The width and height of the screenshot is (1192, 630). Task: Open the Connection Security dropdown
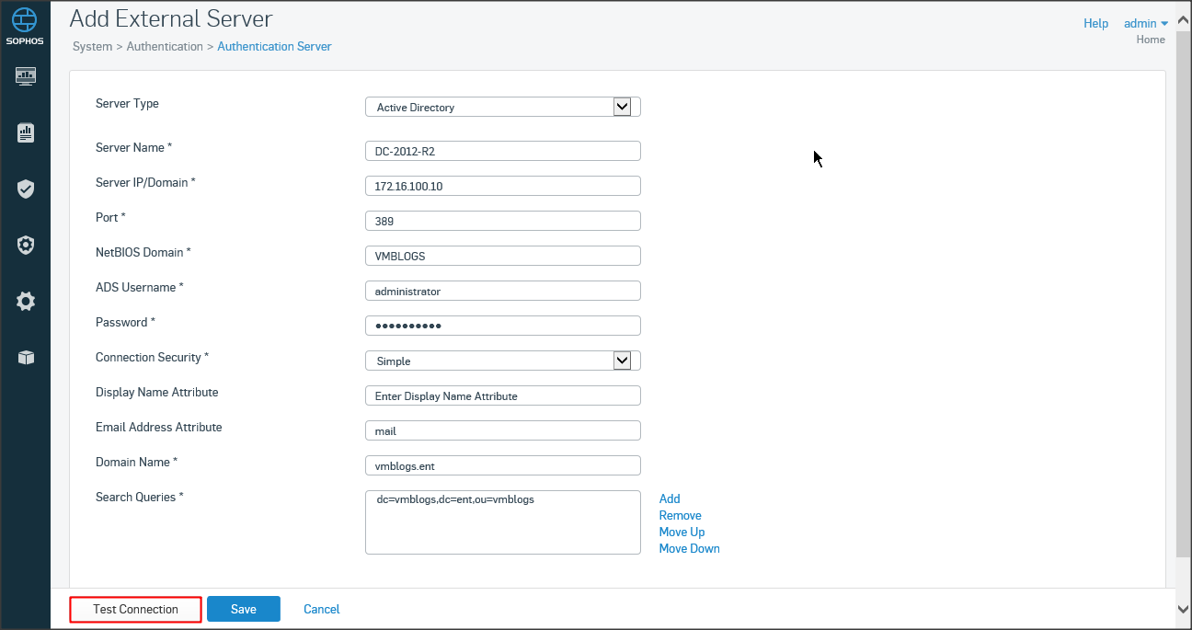(x=622, y=361)
